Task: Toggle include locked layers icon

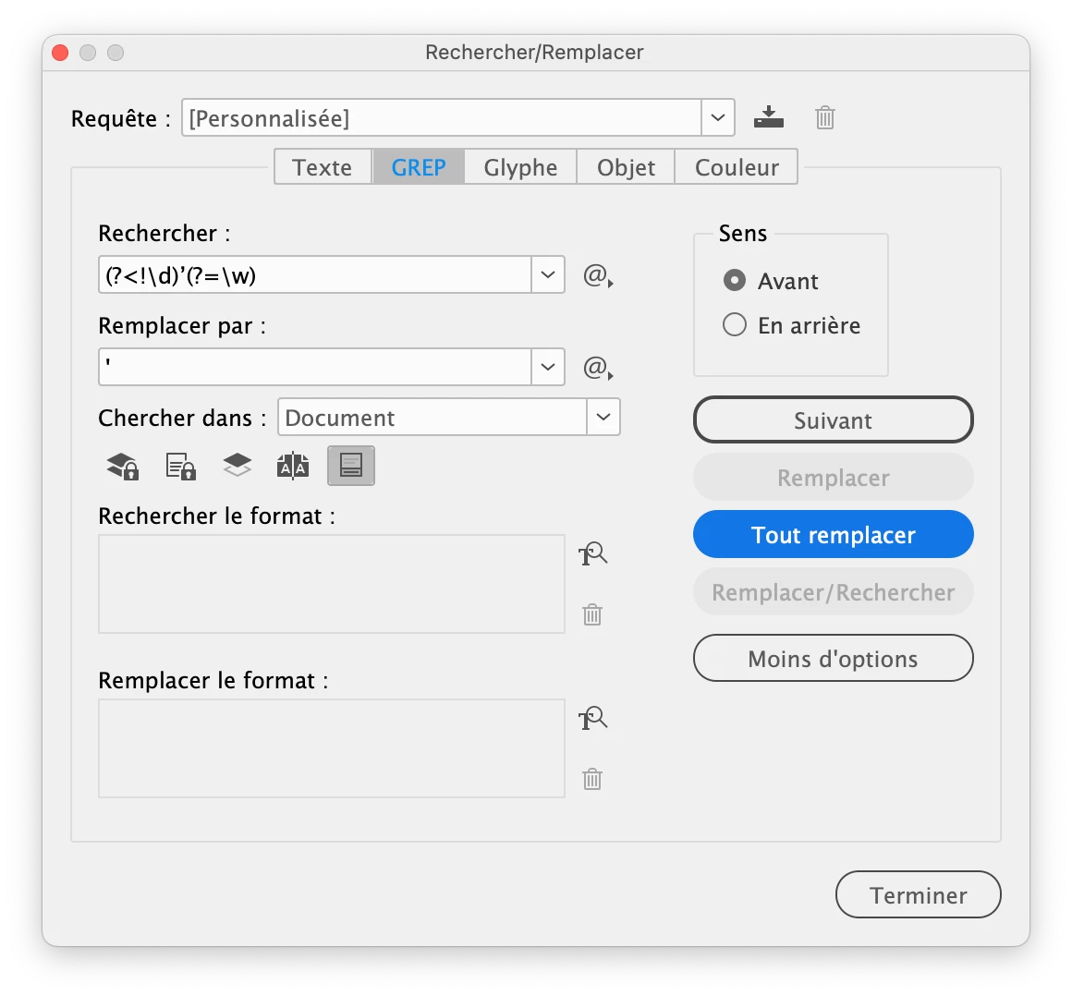Action: [123, 467]
